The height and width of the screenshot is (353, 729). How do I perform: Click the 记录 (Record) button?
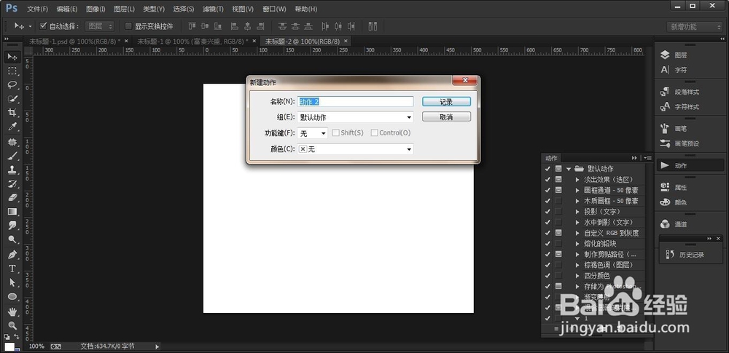click(446, 102)
